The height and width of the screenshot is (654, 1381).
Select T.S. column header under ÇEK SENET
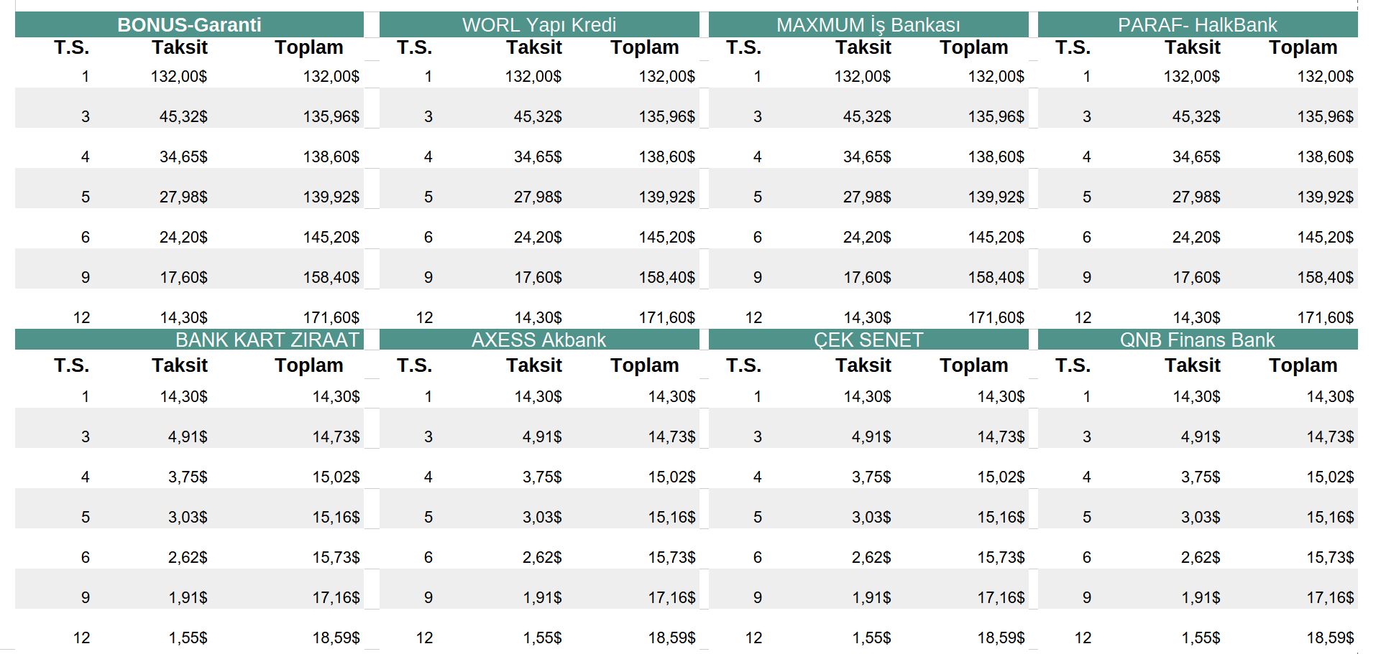[743, 365]
